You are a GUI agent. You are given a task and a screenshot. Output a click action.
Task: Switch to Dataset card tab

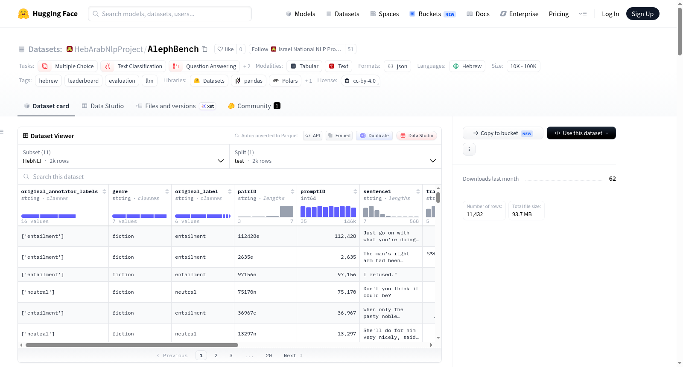pos(46,106)
